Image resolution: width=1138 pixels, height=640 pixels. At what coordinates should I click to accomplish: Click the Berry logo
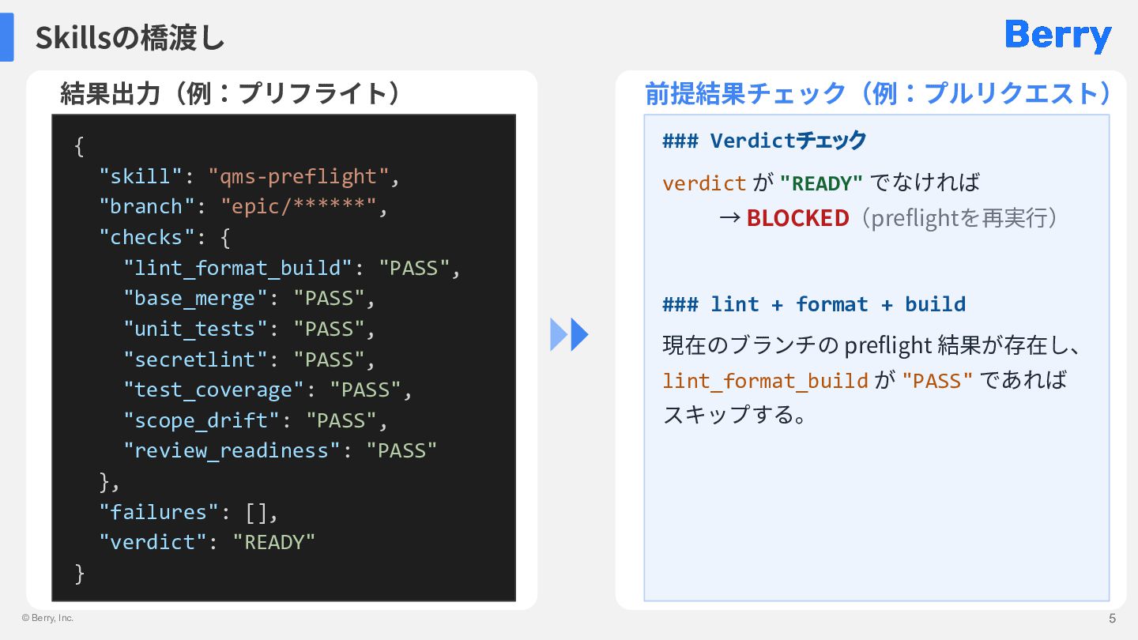[x=1058, y=36]
